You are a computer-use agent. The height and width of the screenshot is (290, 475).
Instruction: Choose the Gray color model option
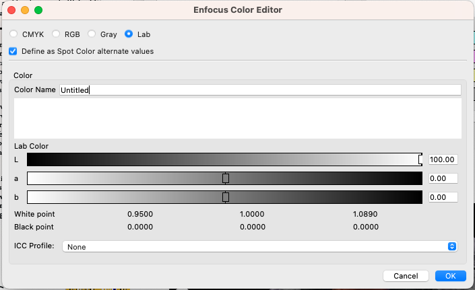(92, 34)
